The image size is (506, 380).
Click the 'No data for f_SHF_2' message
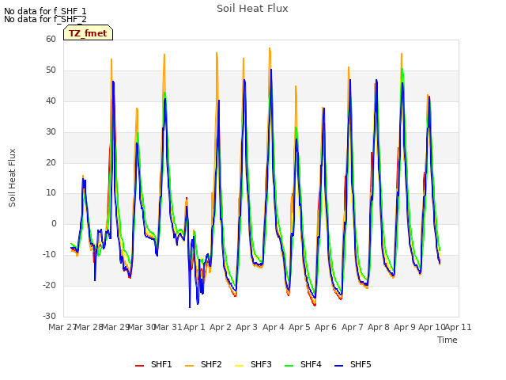coord(45,19)
